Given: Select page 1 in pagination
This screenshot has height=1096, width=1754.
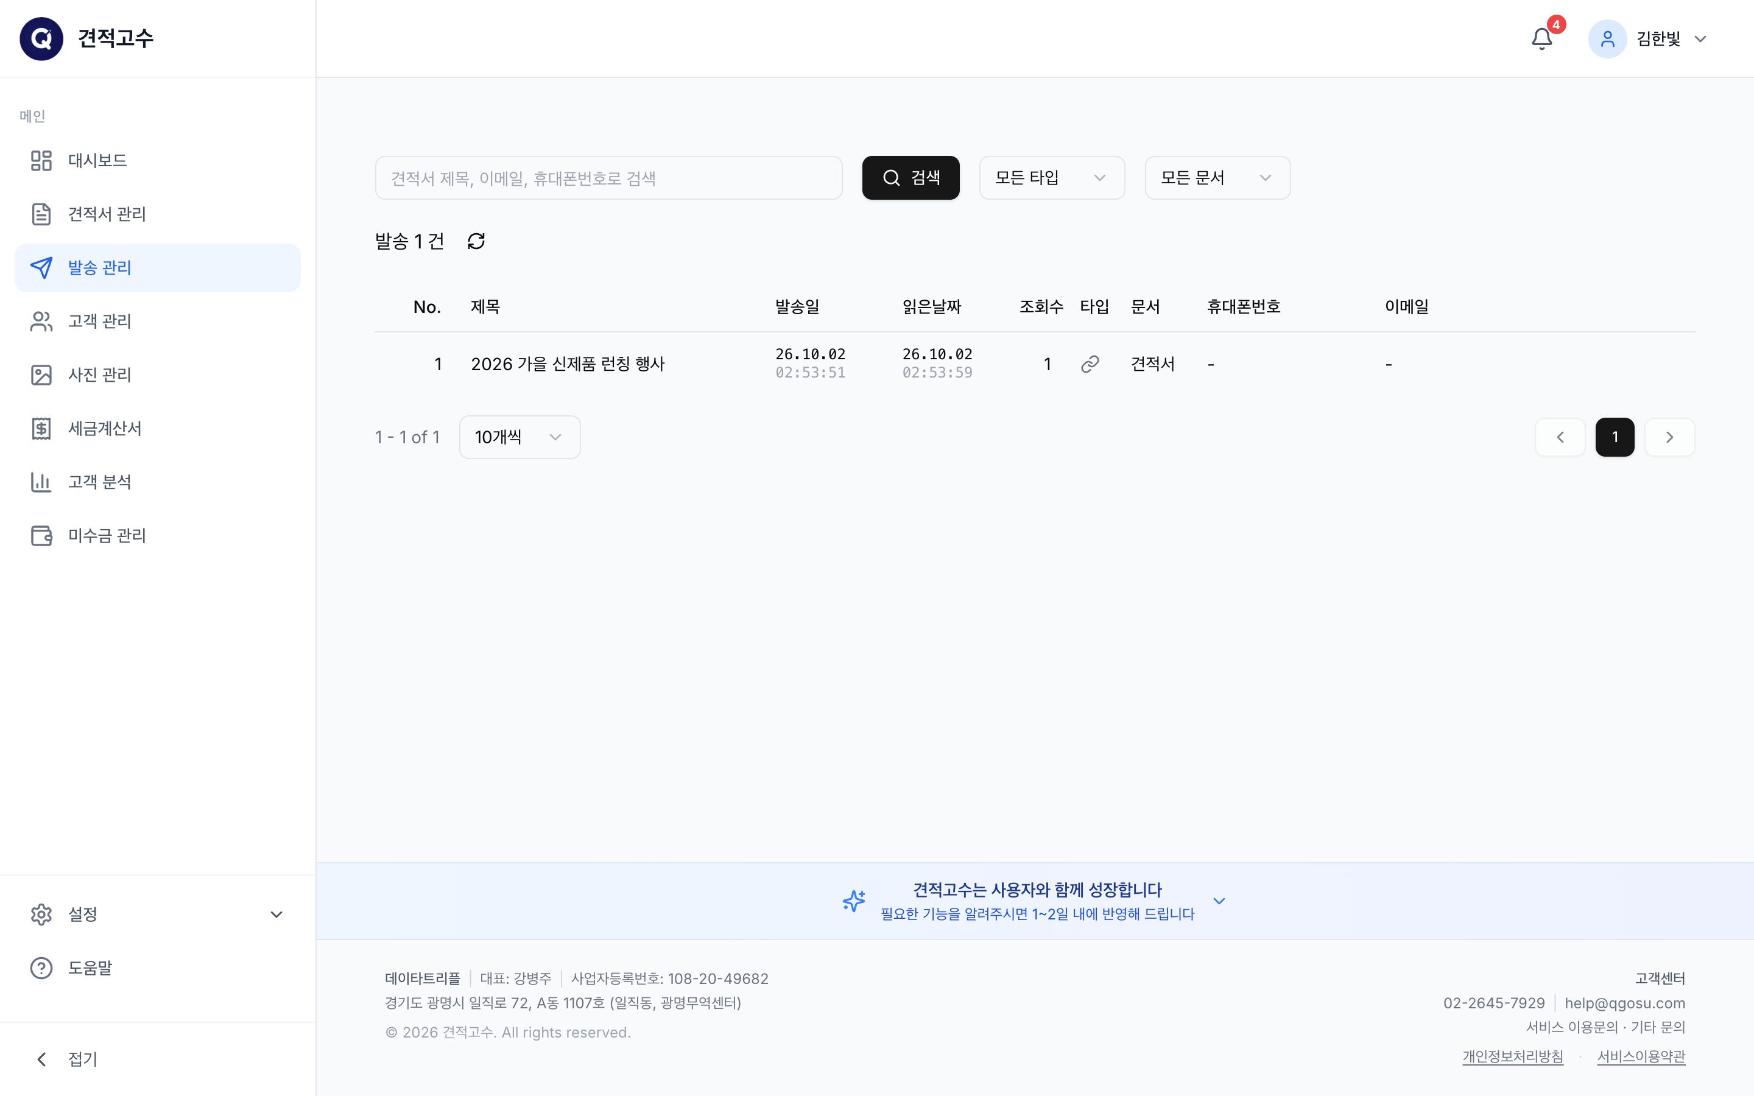Looking at the screenshot, I should tap(1615, 437).
